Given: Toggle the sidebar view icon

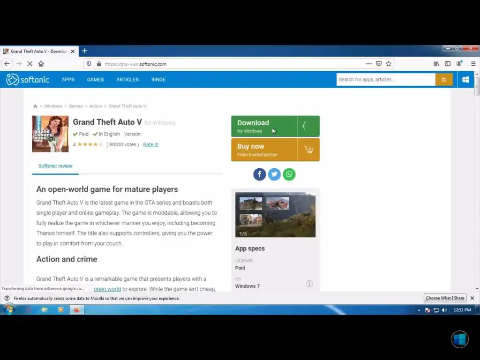Looking at the screenshot, I should click(x=448, y=64).
